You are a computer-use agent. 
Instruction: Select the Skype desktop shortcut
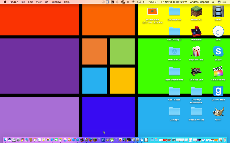pyautogui.click(x=218, y=51)
